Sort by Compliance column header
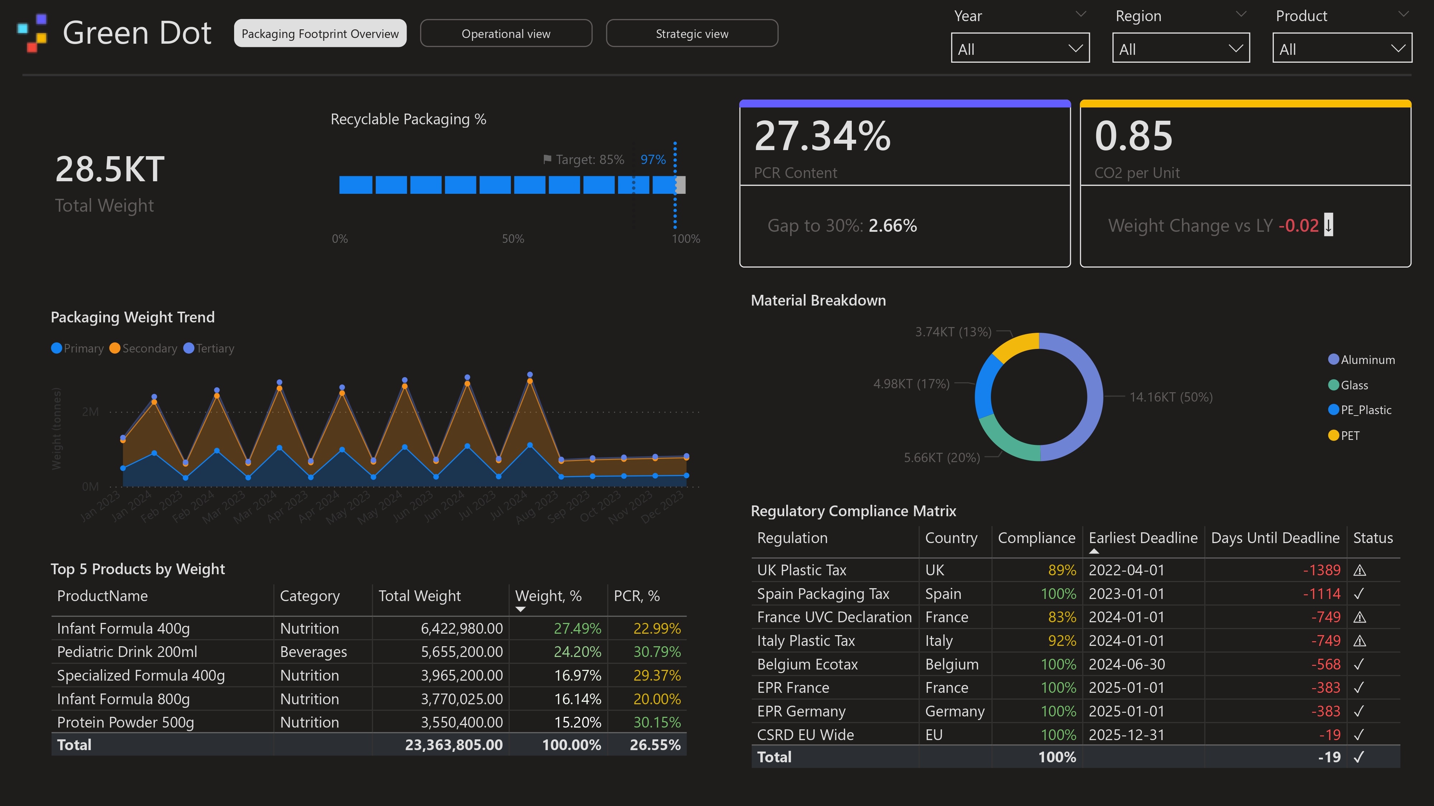1434x806 pixels. coord(1036,538)
